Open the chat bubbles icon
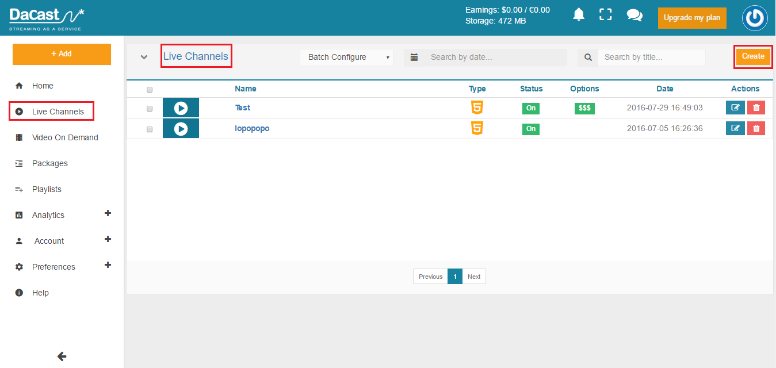Screen dimensions: 776x368 [x=634, y=15]
